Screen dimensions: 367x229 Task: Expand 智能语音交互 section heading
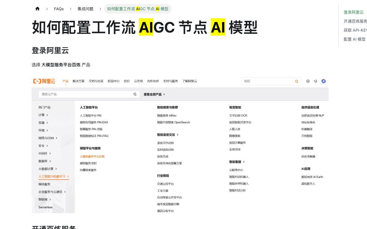168,135
